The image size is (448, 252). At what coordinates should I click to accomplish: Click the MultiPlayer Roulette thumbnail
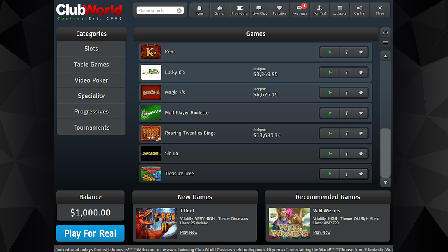151,113
